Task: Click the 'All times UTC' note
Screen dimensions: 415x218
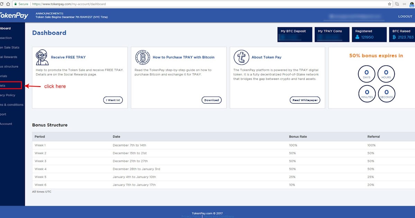Action: point(41,192)
